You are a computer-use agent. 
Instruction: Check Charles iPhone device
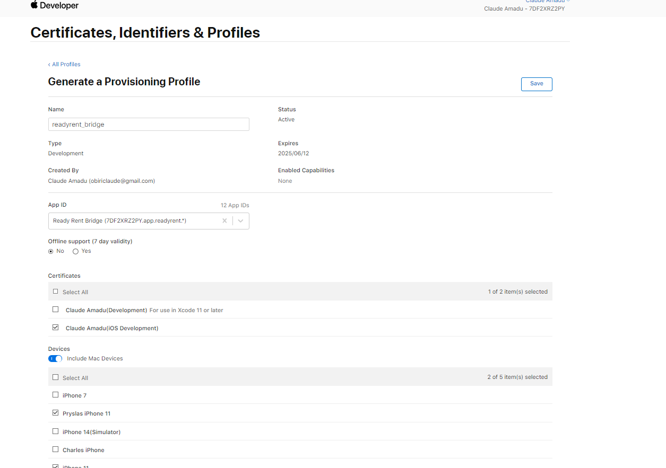tap(56, 449)
